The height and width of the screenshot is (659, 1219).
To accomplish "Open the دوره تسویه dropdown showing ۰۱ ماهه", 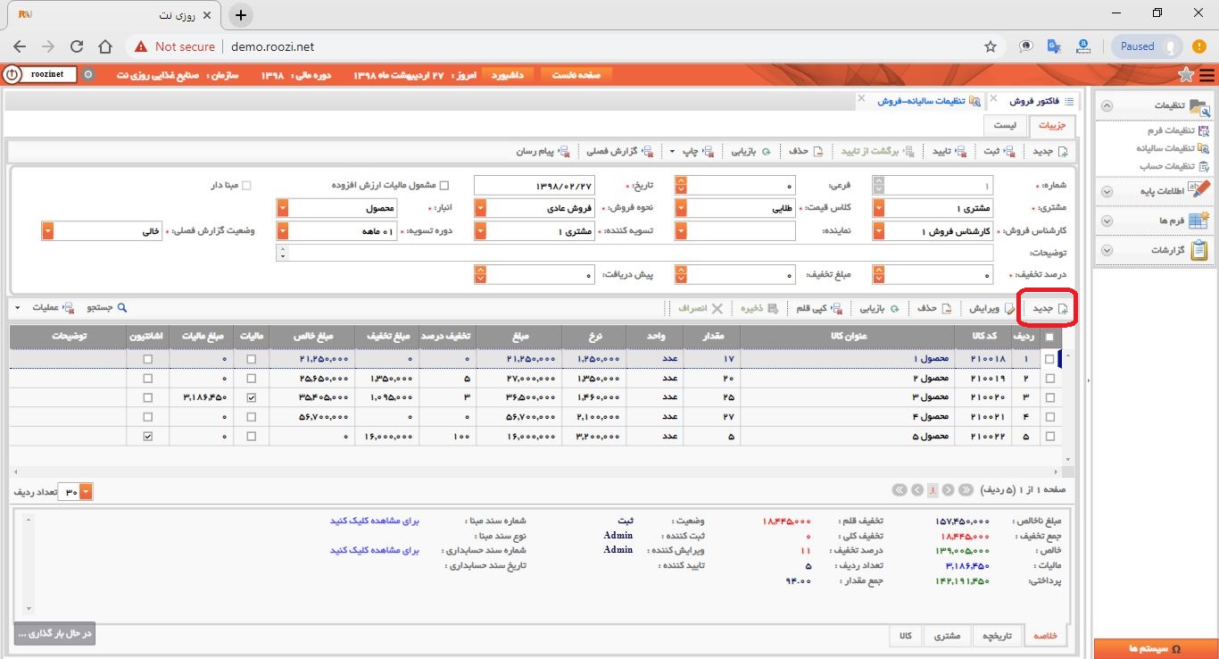I will pos(283,231).
